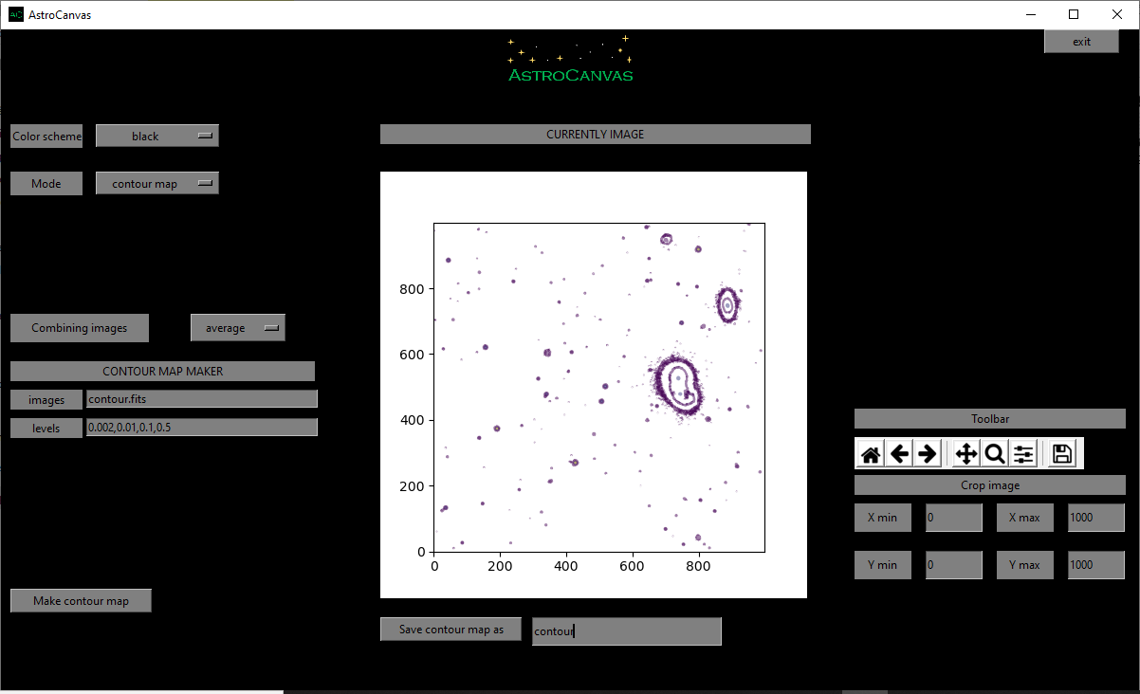Click the CURRENTLY IMAGE header
This screenshot has width=1140, height=694.
596,134
